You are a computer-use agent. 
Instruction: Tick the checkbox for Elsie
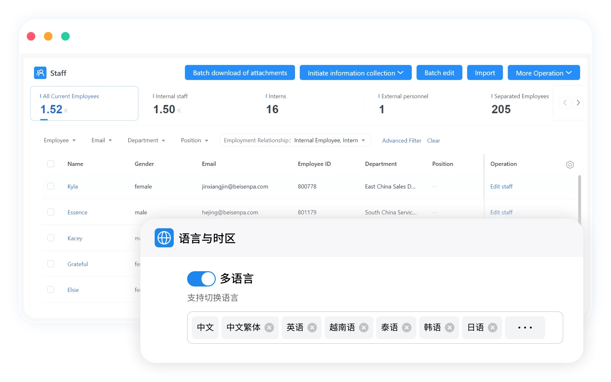pyautogui.click(x=51, y=290)
